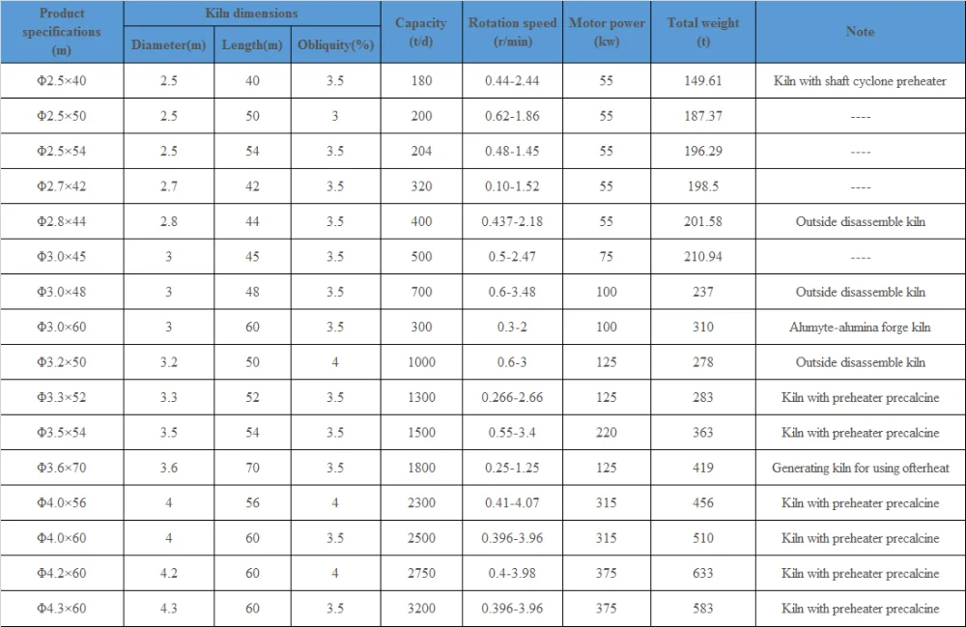Screen dimensions: 966x627
Task: Click the Motor power (kw) header
Action: tap(607, 32)
